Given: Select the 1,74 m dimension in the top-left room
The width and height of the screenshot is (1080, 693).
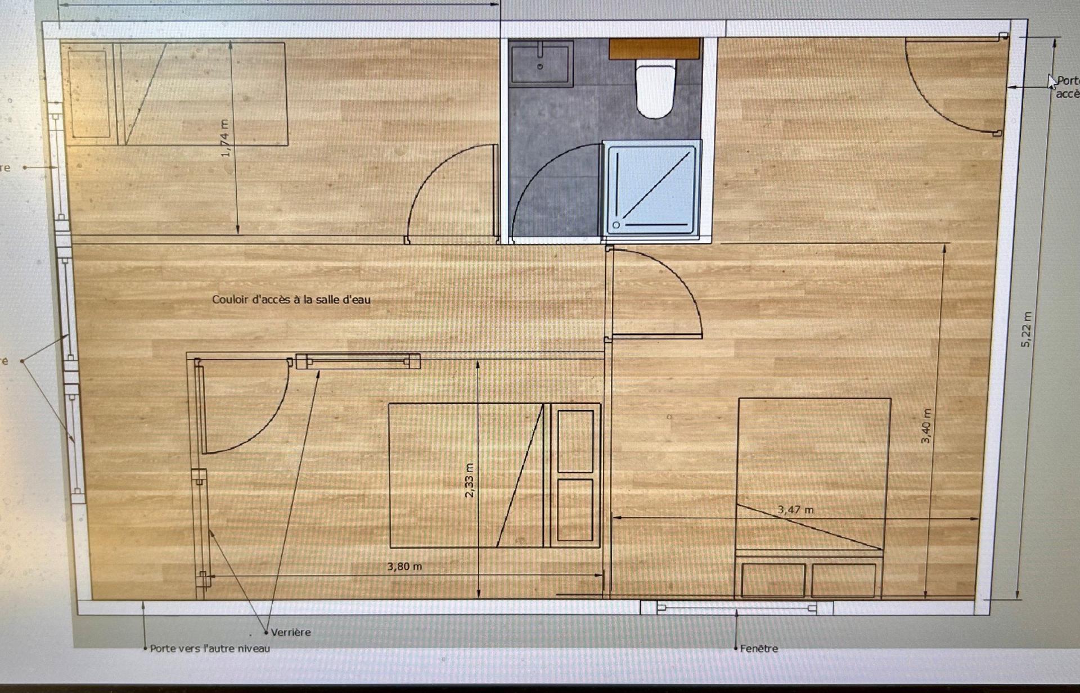Looking at the screenshot, I should coord(225,138).
